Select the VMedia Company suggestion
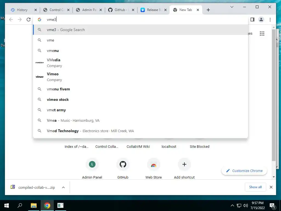 tap(141, 63)
